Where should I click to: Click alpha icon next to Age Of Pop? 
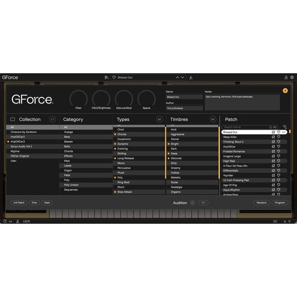point(273,185)
